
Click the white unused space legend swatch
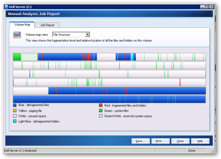(x=15, y=116)
